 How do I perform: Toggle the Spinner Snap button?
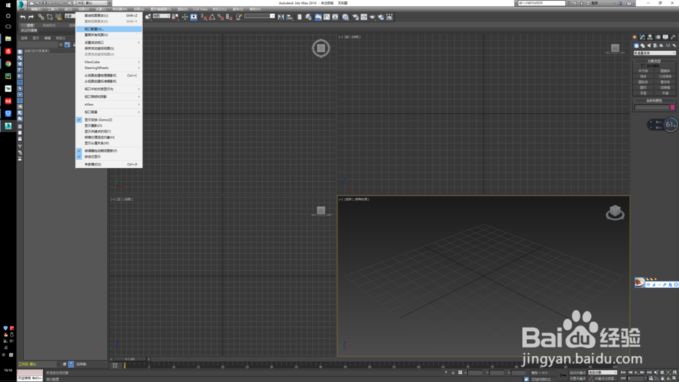(x=229, y=17)
